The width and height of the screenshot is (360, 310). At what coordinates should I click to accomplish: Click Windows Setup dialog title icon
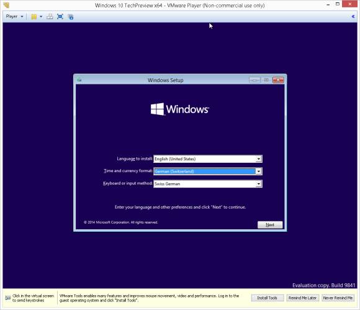tap(79, 80)
